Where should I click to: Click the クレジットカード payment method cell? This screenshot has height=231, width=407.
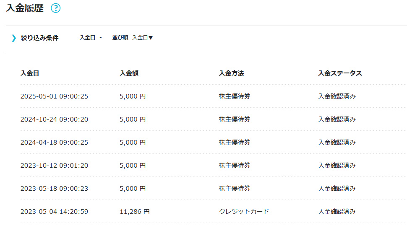(244, 212)
